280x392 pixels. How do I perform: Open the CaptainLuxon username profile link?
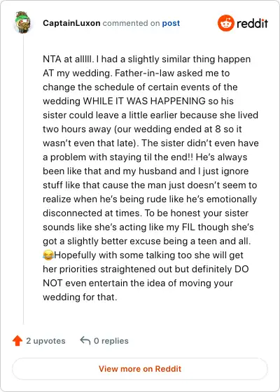coord(71,23)
